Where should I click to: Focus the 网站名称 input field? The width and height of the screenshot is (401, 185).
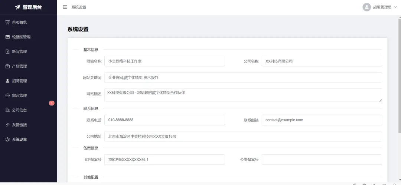pos(165,61)
